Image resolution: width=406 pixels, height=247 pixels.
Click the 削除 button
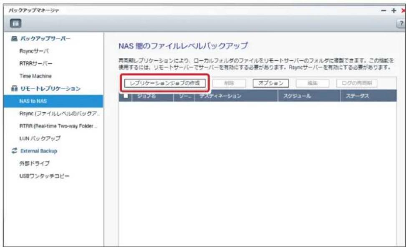(229, 83)
